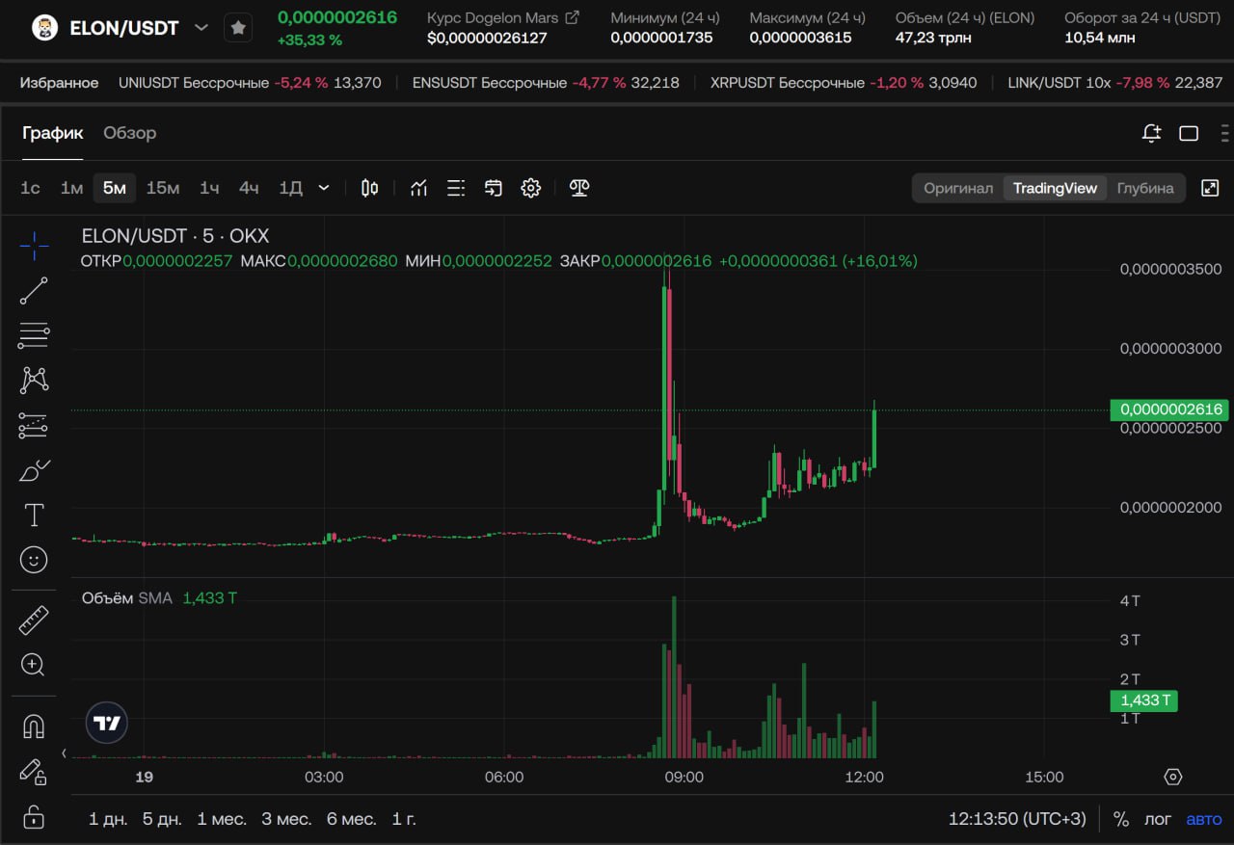This screenshot has width=1234, height=845.
Task: Show the 1 мес. date range
Action: pyautogui.click(x=222, y=819)
